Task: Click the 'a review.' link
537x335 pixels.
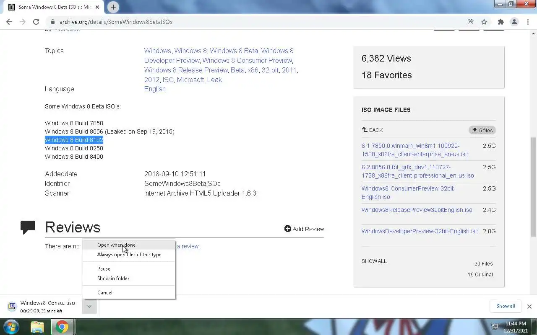Action: [188, 246]
